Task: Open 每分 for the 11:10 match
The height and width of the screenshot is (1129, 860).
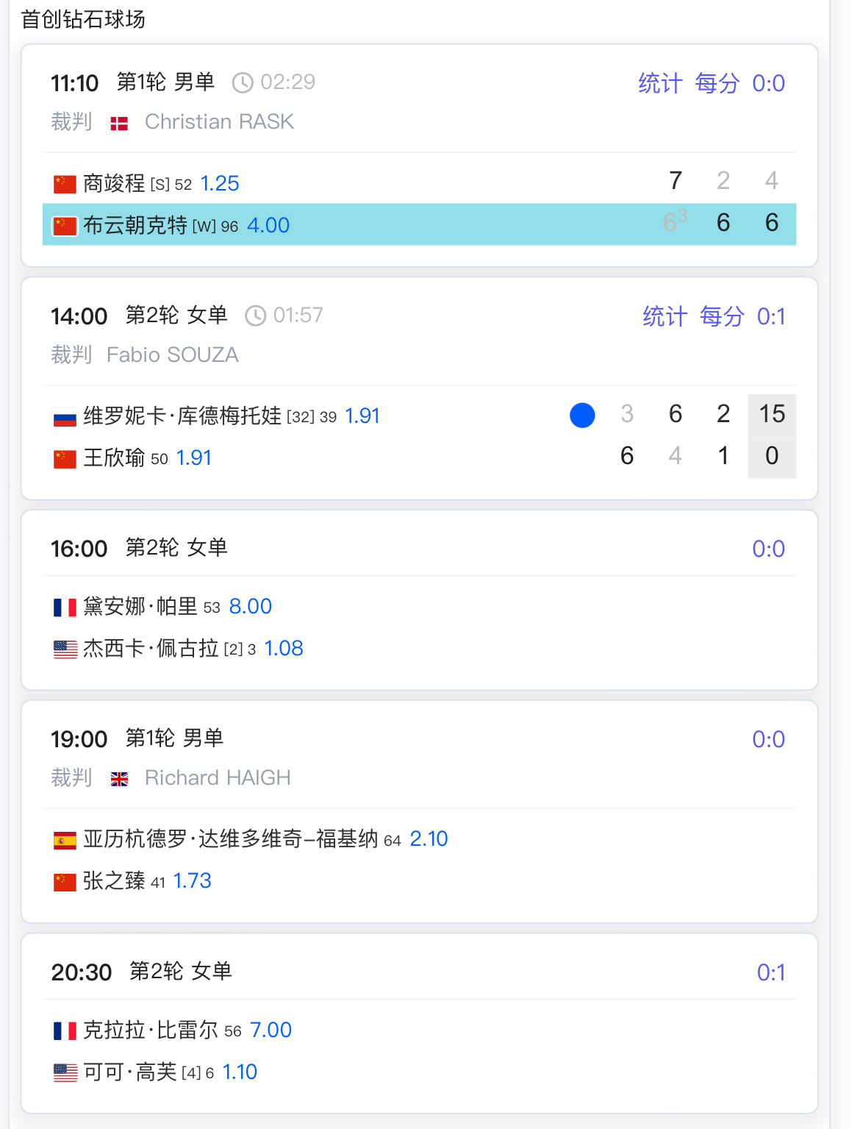Action: coord(717,83)
